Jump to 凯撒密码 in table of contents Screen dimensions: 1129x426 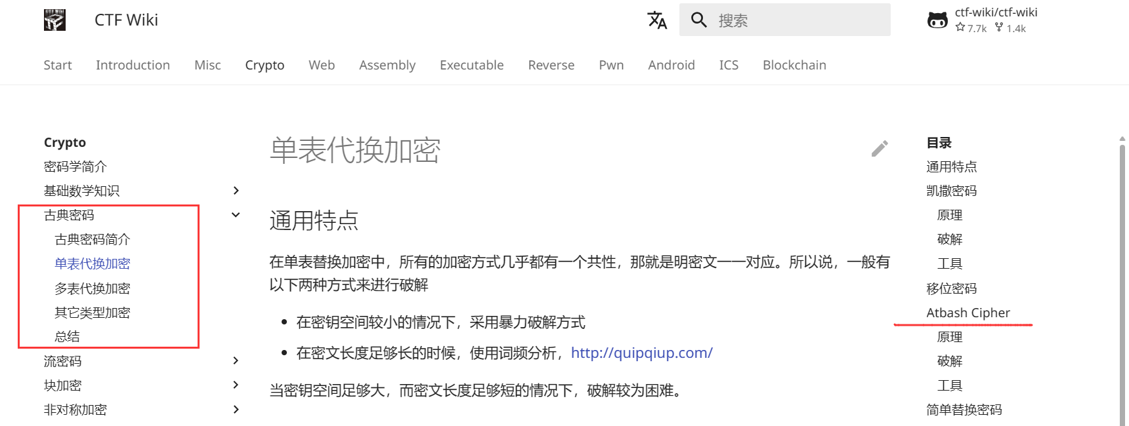[951, 191]
